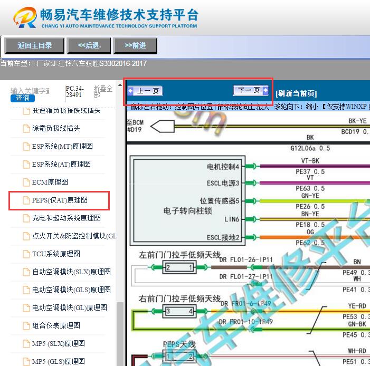Click the 返回主目录 button
370x366 pixels.
[34, 45]
